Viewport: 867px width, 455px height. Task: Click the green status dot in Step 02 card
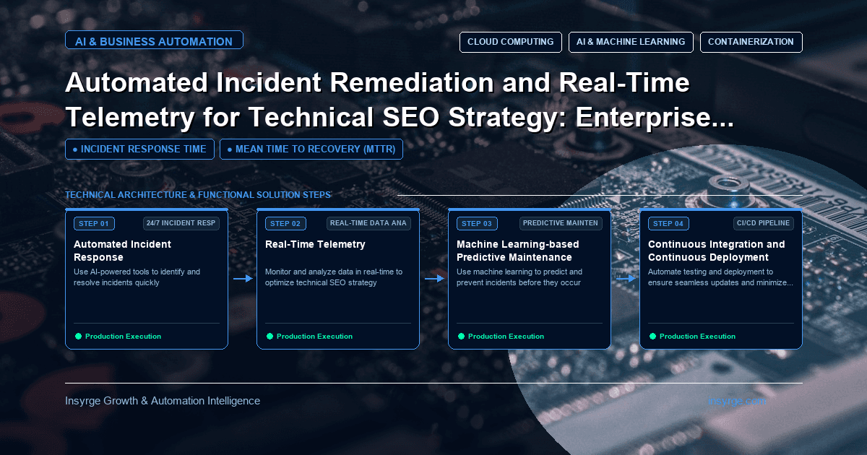[269, 337]
